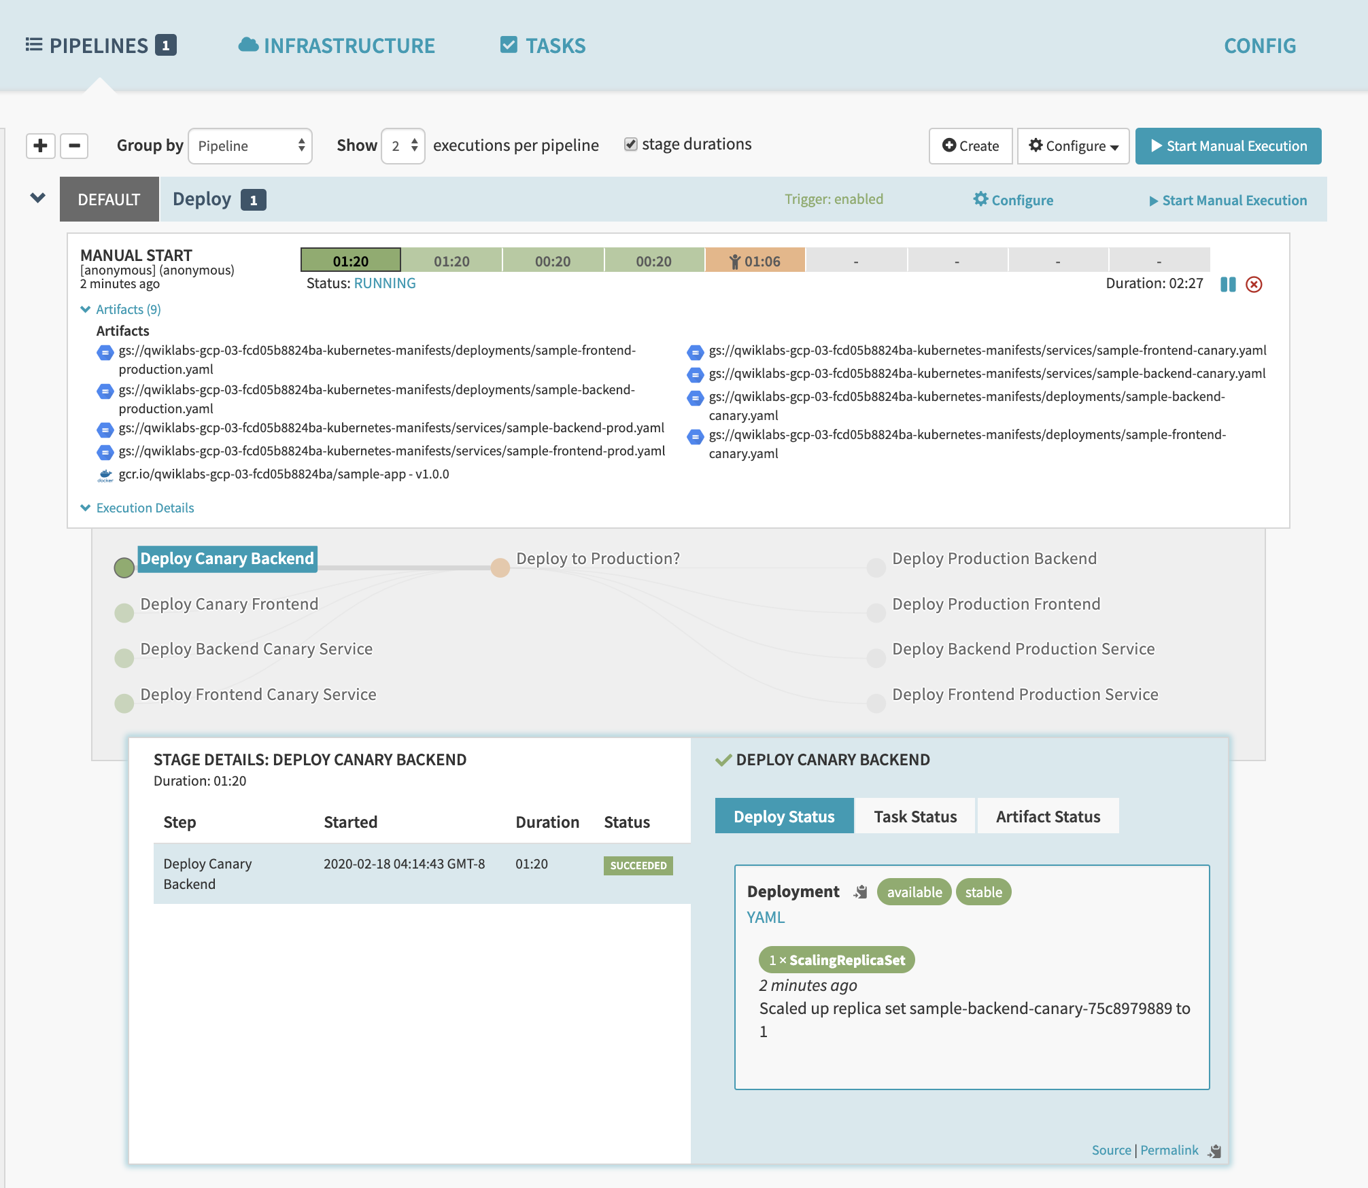Toggle the stage durations checkbox
This screenshot has height=1188, width=1368.
click(631, 144)
